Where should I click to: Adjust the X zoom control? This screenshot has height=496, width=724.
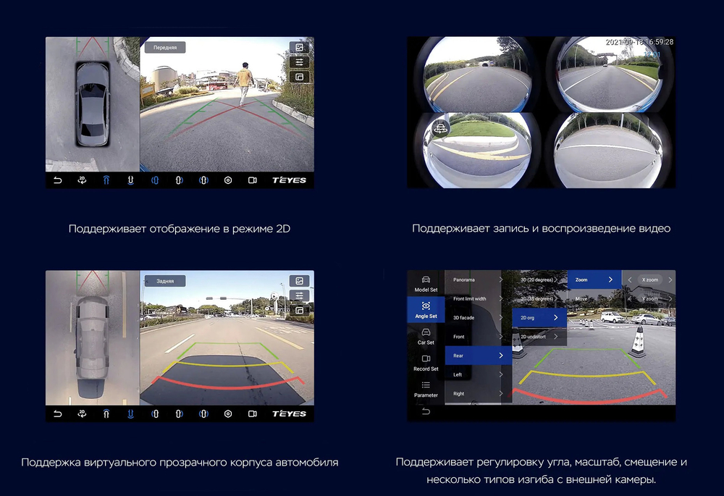(649, 279)
